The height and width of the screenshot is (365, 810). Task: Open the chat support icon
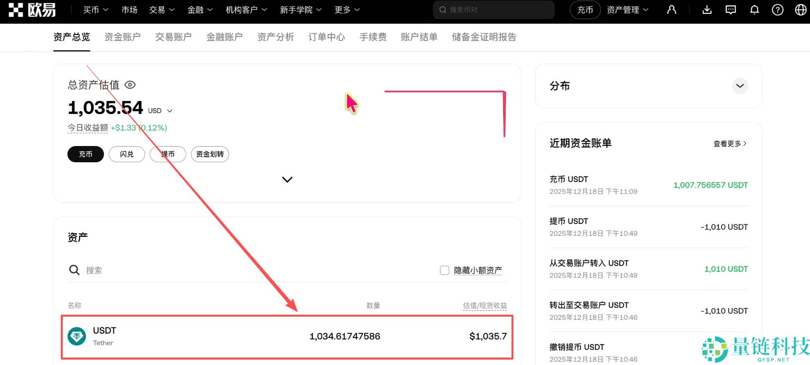[x=730, y=10]
